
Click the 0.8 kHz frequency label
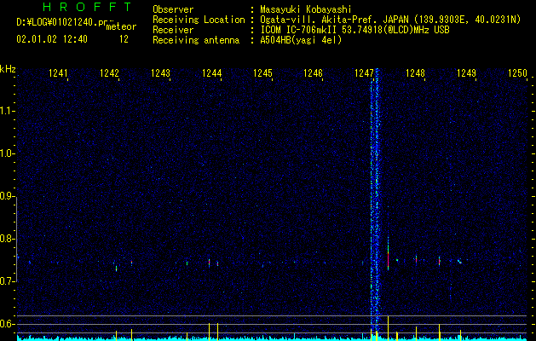coord(7,239)
